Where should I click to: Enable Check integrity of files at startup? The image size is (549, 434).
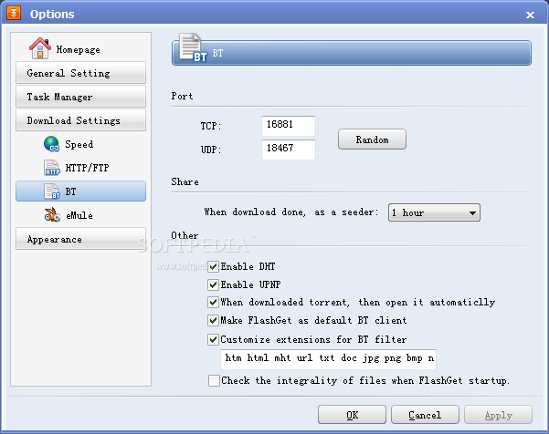pyautogui.click(x=214, y=380)
